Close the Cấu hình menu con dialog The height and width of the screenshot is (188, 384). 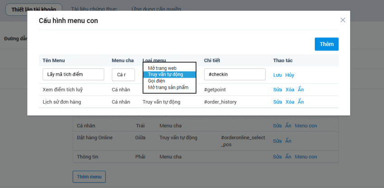point(342,20)
